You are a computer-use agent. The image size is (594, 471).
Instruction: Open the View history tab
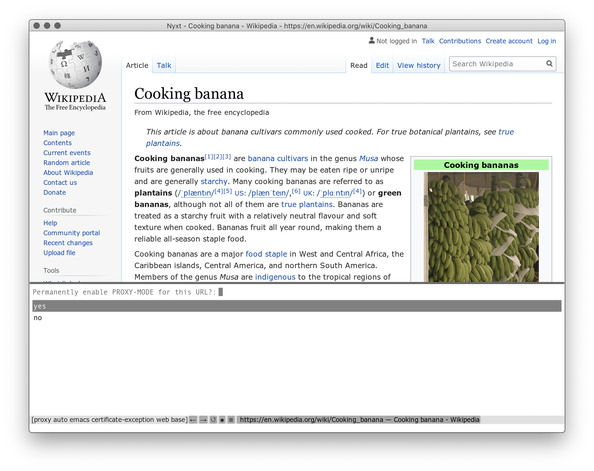tap(419, 66)
